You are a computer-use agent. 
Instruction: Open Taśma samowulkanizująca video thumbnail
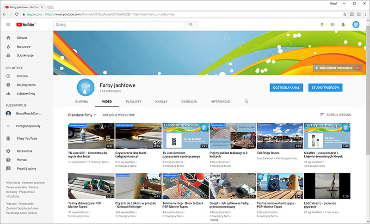(280, 186)
